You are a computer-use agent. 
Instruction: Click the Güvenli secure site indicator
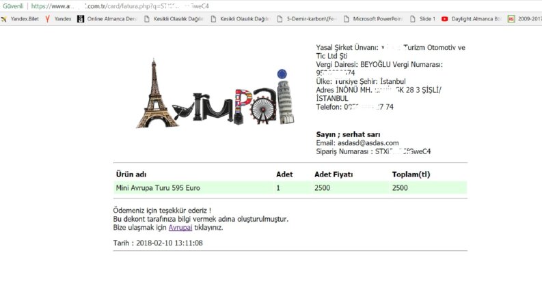13,6
